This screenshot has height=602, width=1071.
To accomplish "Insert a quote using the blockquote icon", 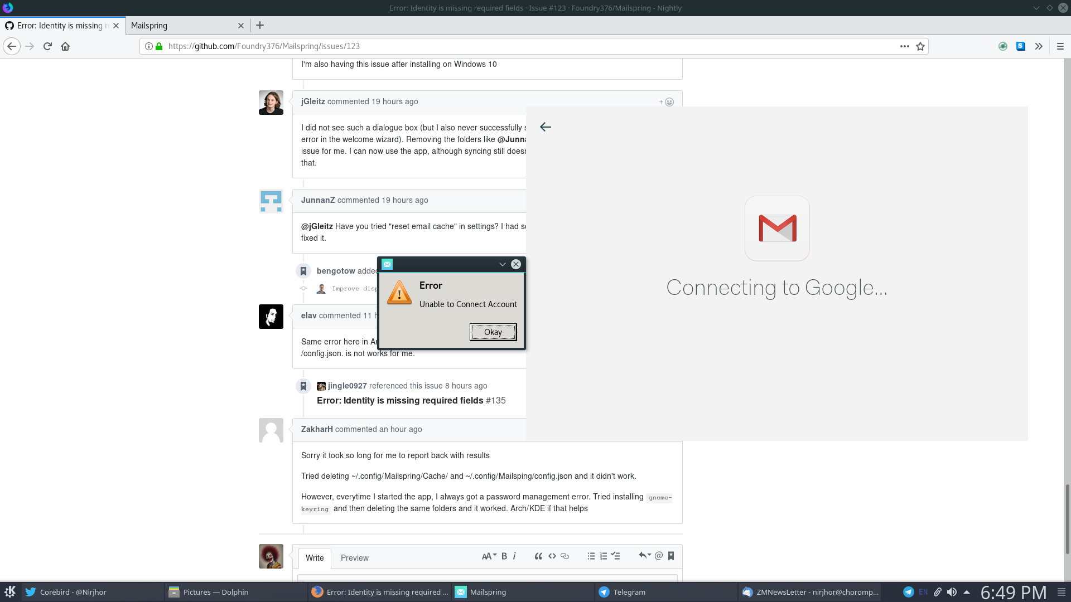I will 538,556.
